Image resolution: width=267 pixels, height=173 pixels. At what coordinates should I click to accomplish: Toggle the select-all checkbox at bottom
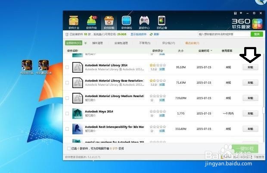[x=69, y=148]
